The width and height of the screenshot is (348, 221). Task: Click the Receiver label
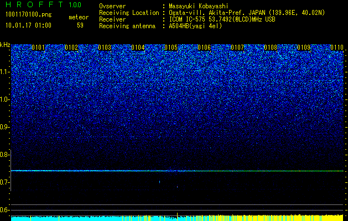click(x=112, y=19)
